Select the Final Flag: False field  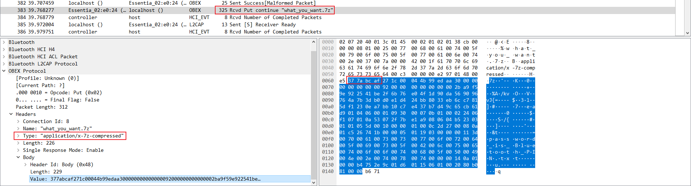58,100
